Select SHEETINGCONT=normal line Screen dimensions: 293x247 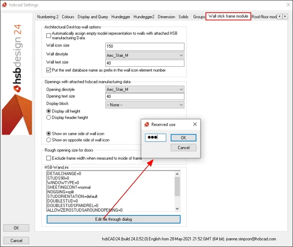pos(69,187)
